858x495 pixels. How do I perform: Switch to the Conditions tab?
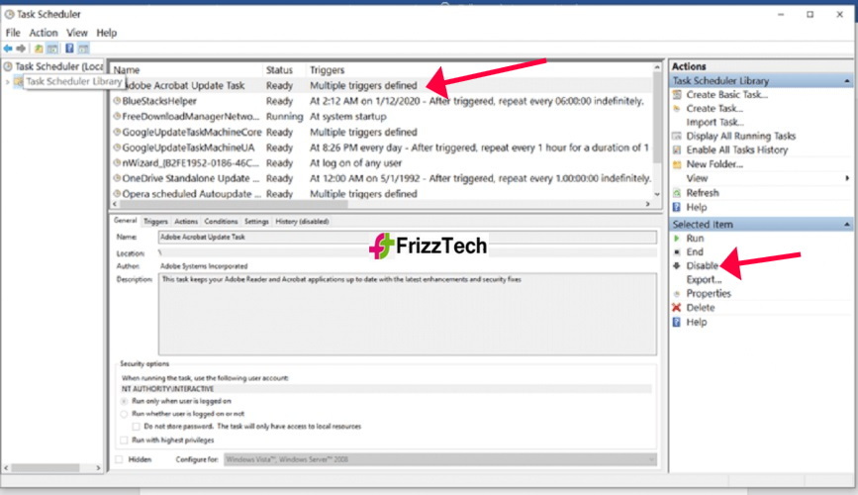click(221, 221)
